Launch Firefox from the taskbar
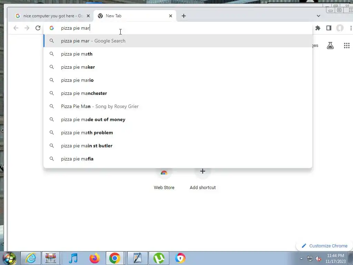The image size is (353, 265). [x=94, y=258]
